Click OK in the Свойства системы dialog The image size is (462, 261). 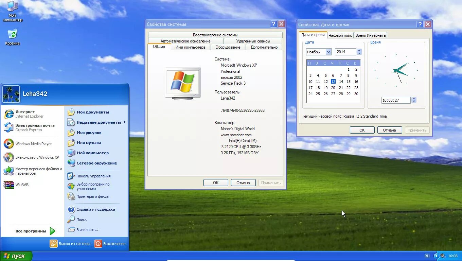pos(215,182)
